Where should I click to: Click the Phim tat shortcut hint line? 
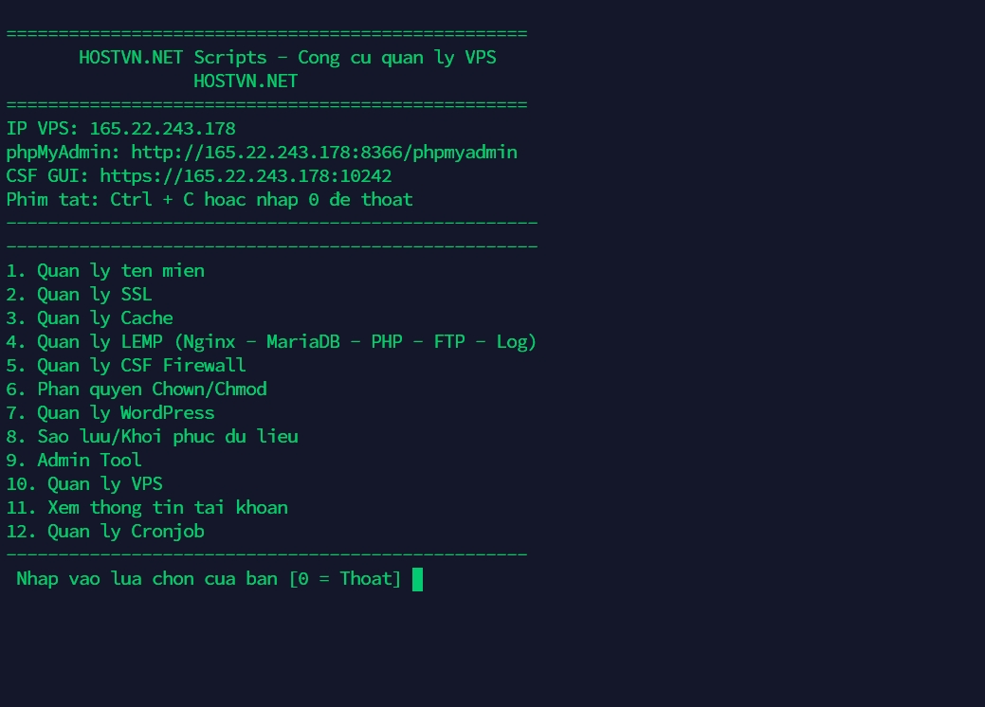click(210, 200)
